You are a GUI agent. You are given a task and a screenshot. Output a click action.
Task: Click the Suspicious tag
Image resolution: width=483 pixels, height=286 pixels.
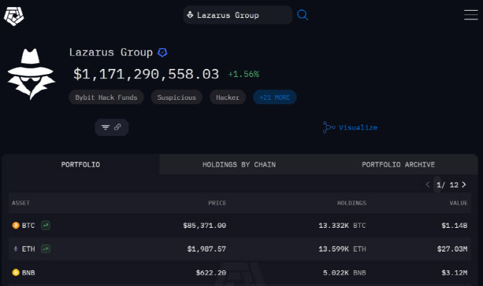pyautogui.click(x=177, y=98)
